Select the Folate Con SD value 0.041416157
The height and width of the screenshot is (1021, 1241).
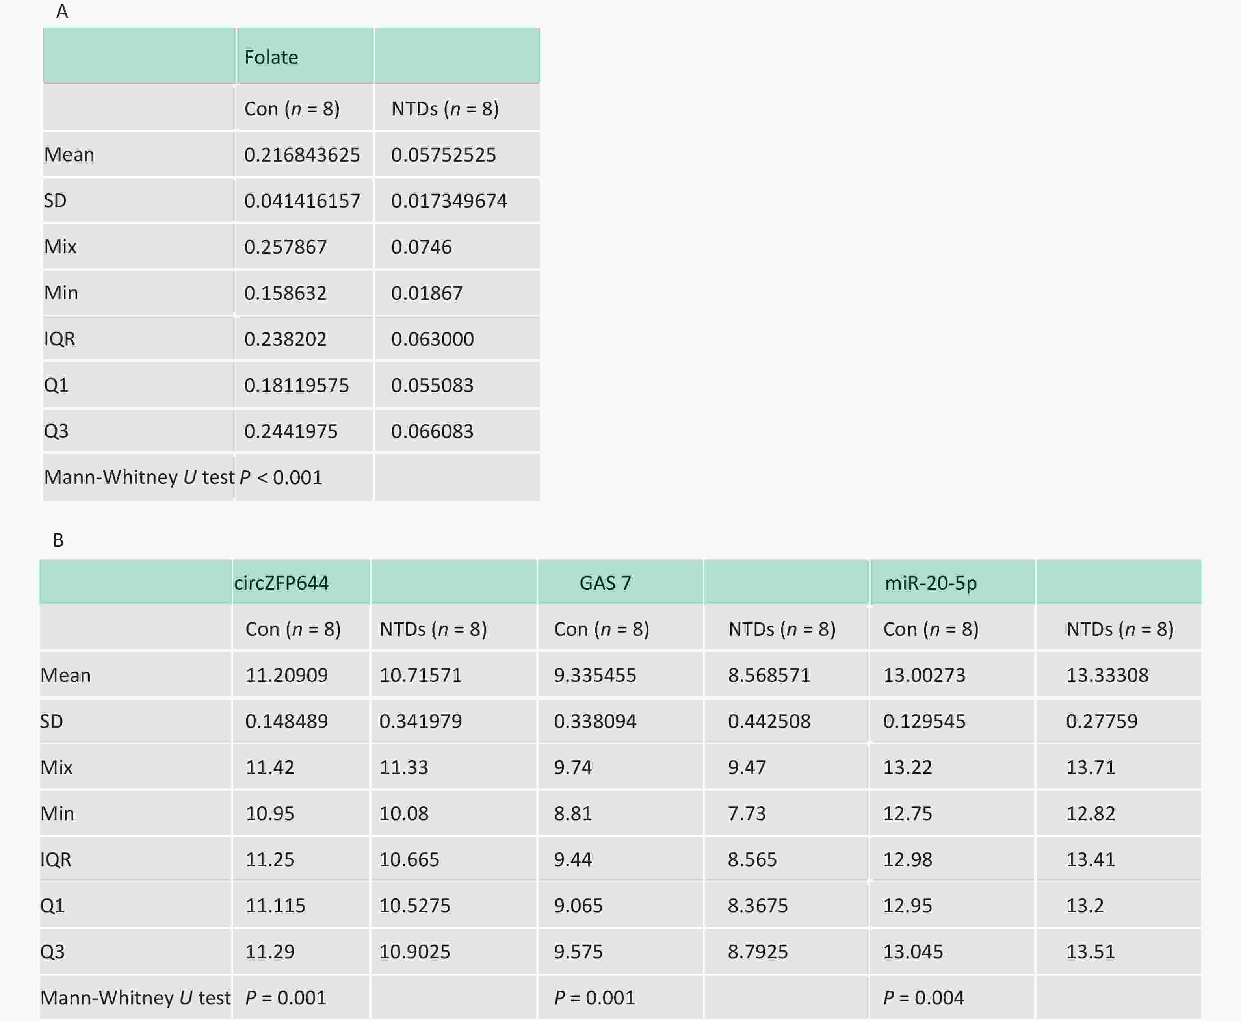tap(302, 200)
